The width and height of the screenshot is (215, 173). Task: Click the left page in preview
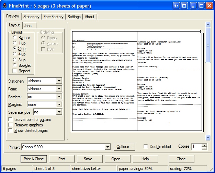(x=105, y=81)
